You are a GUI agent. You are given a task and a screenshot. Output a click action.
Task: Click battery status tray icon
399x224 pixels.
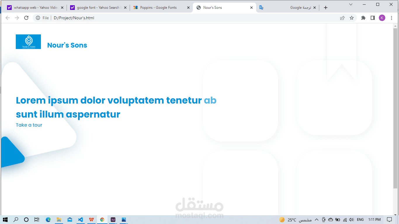pyautogui.click(x=338, y=220)
